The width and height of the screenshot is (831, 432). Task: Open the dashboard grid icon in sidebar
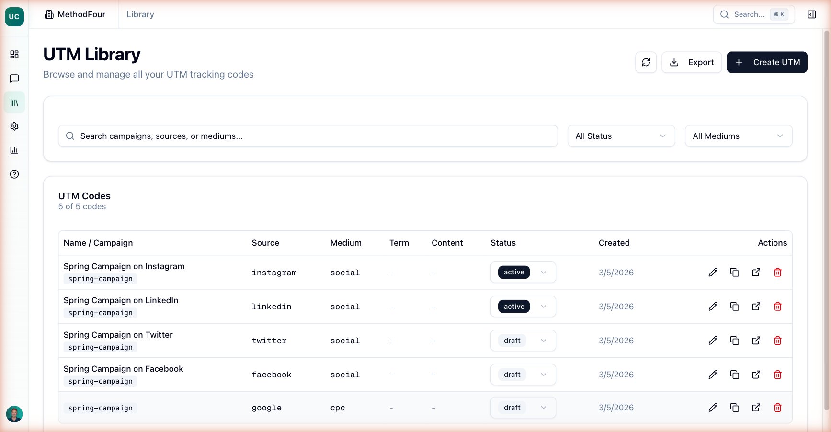click(14, 54)
